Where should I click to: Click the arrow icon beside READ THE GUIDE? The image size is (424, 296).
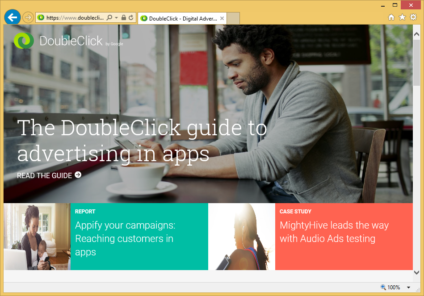coord(78,175)
